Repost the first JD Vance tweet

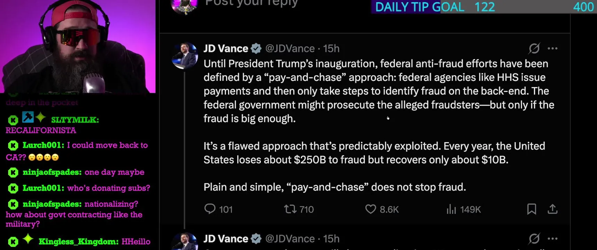[290, 209]
